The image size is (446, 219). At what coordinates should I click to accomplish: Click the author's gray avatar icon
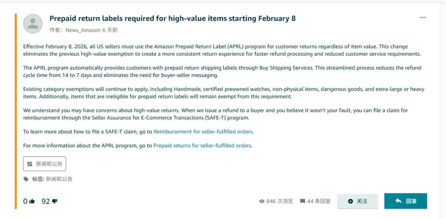[x=33, y=24]
